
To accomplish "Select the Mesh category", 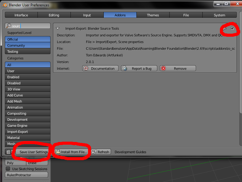I will 28,143.
